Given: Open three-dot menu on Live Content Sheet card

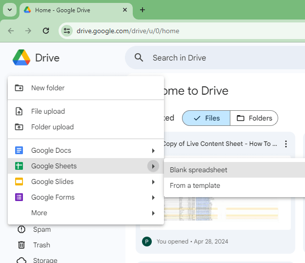Looking at the screenshot, I should click(x=286, y=144).
